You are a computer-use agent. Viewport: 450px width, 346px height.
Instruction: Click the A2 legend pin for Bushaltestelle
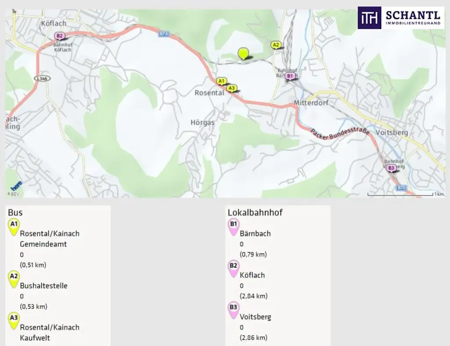(14, 279)
